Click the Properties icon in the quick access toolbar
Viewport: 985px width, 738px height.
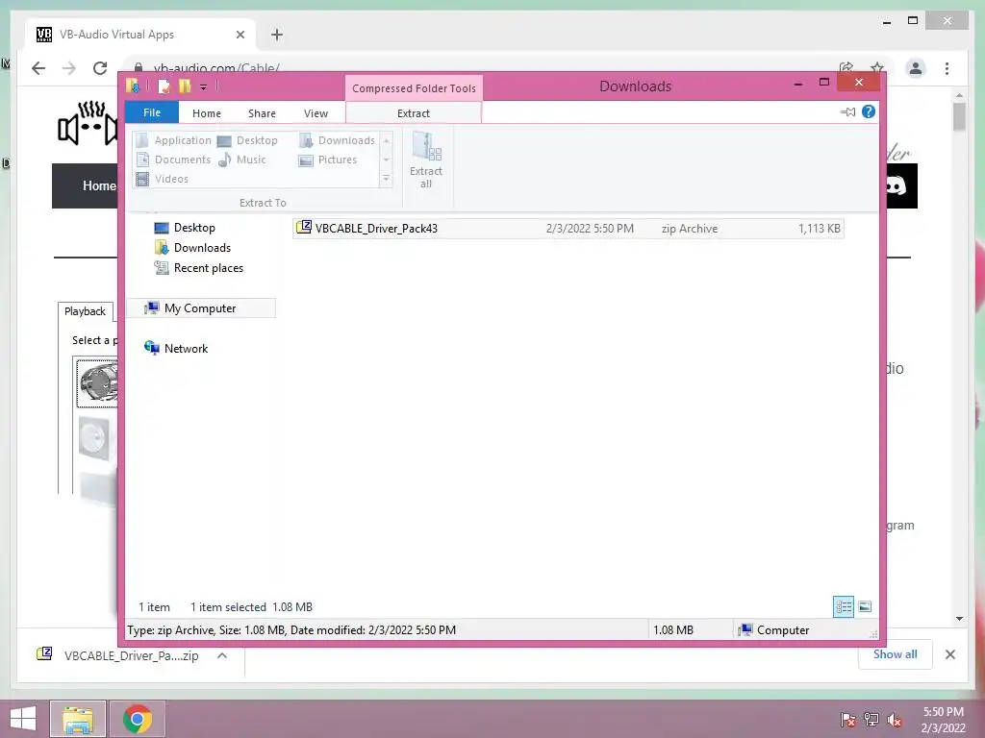coord(164,86)
